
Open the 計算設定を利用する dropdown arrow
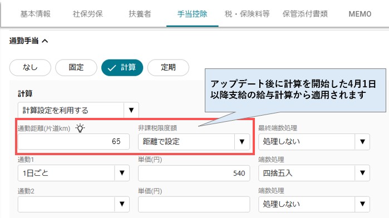pos(131,110)
